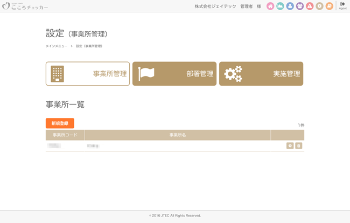The height and width of the screenshot is (223, 350).
Task: Open the teal chart statistics icon
Action: click(x=280, y=6)
